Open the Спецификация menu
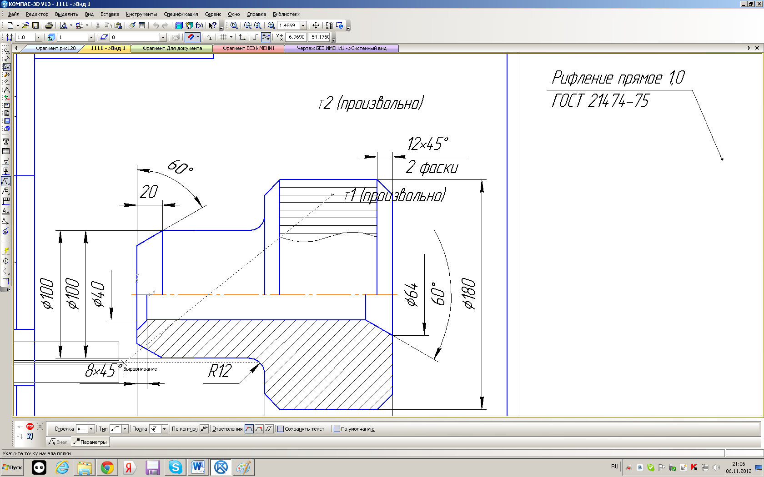Image resolution: width=764 pixels, height=477 pixels. (x=181, y=14)
